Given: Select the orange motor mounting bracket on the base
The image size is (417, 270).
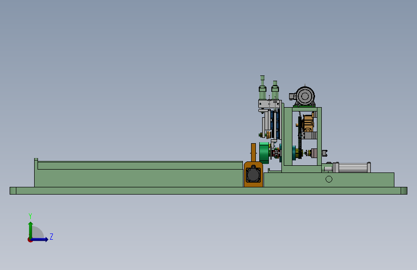Looking at the screenshot, I should click(253, 174).
